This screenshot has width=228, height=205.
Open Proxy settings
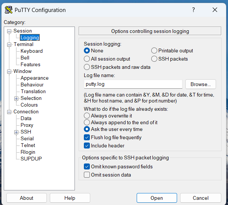(x=27, y=125)
